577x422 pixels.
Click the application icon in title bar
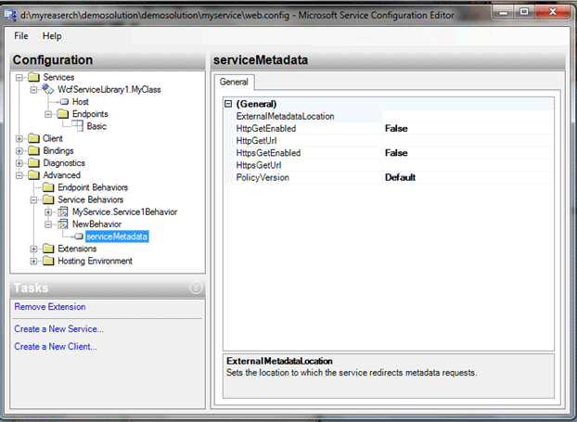point(11,15)
